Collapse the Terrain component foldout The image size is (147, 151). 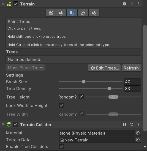coord(3,4)
